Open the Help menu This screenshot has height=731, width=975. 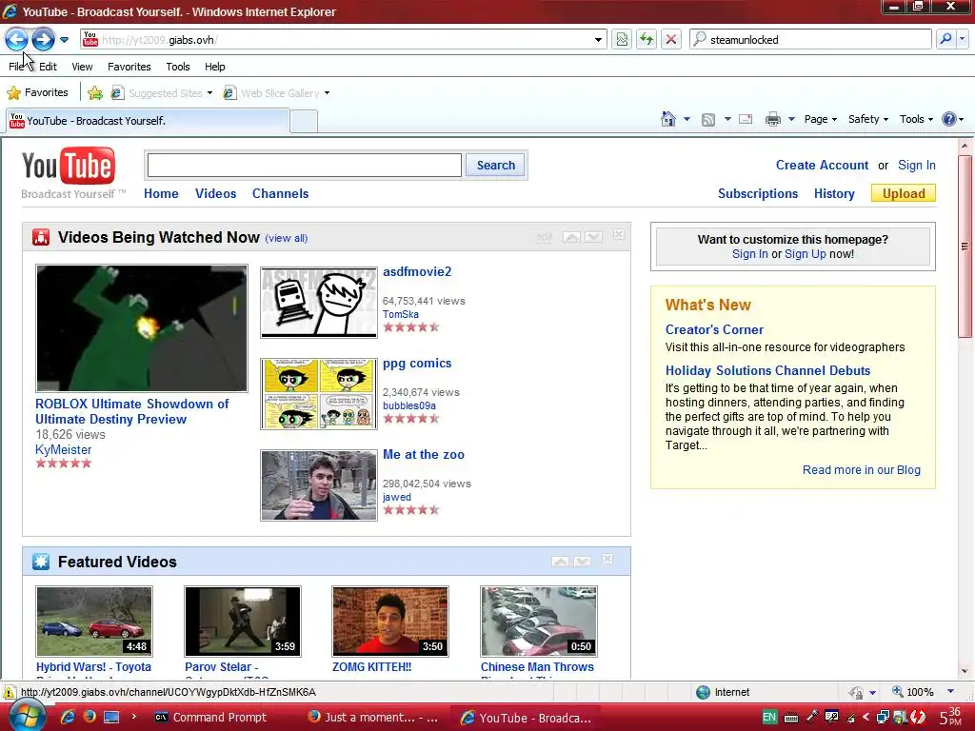click(215, 67)
